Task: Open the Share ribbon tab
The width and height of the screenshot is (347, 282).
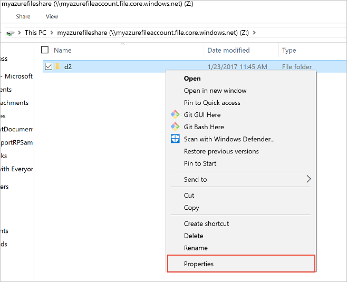Action: click(x=23, y=16)
